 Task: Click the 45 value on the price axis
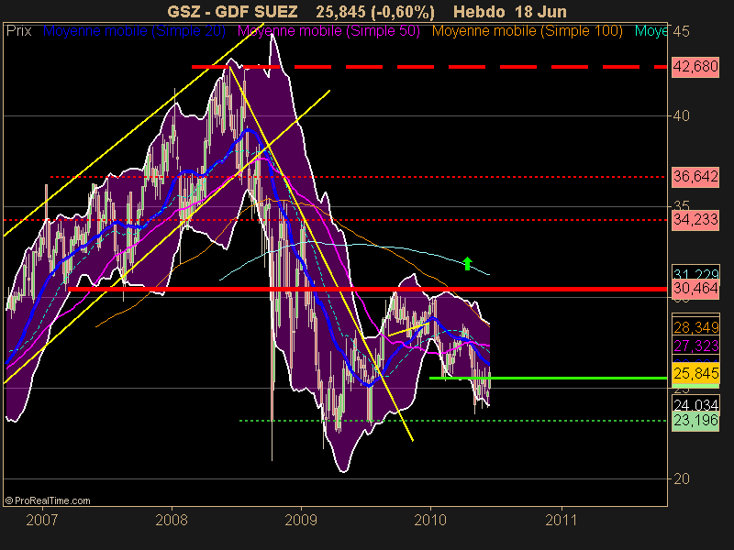(681, 32)
